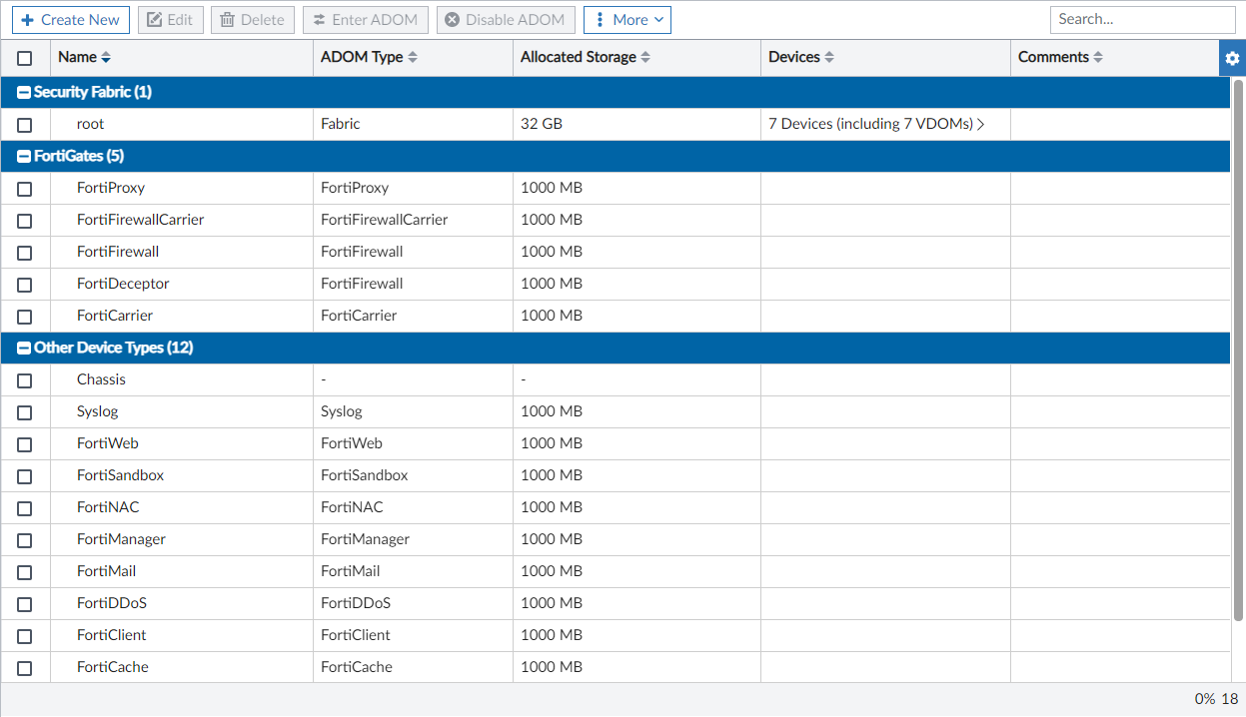Screen dimensions: 1246x717
Task: Check the Chassis row checkbox
Action: point(25,380)
